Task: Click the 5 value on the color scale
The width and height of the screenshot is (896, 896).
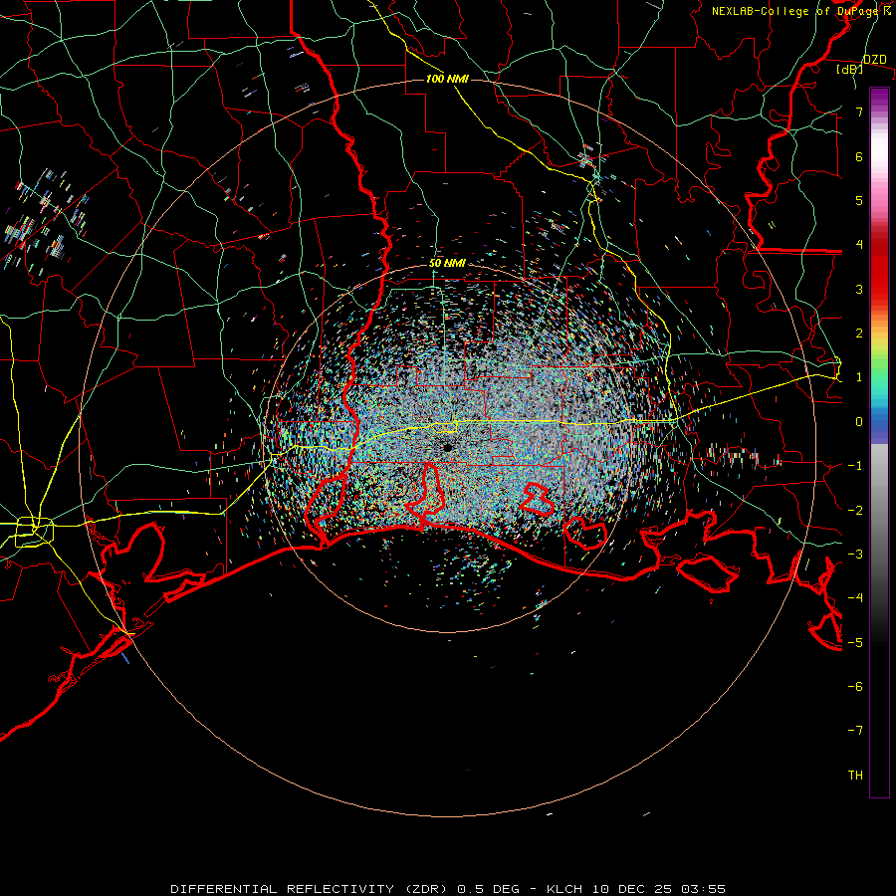Action: 859,200
